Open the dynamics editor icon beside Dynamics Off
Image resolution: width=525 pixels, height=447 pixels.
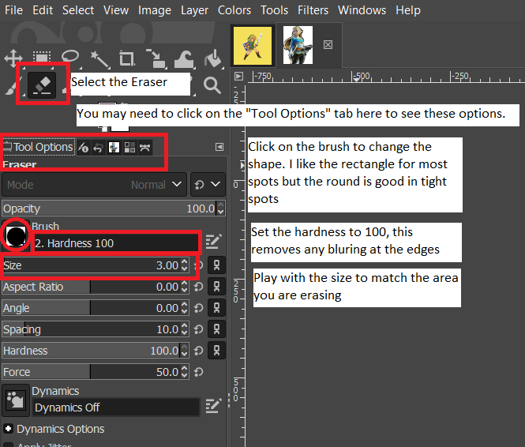coord(213,406)
